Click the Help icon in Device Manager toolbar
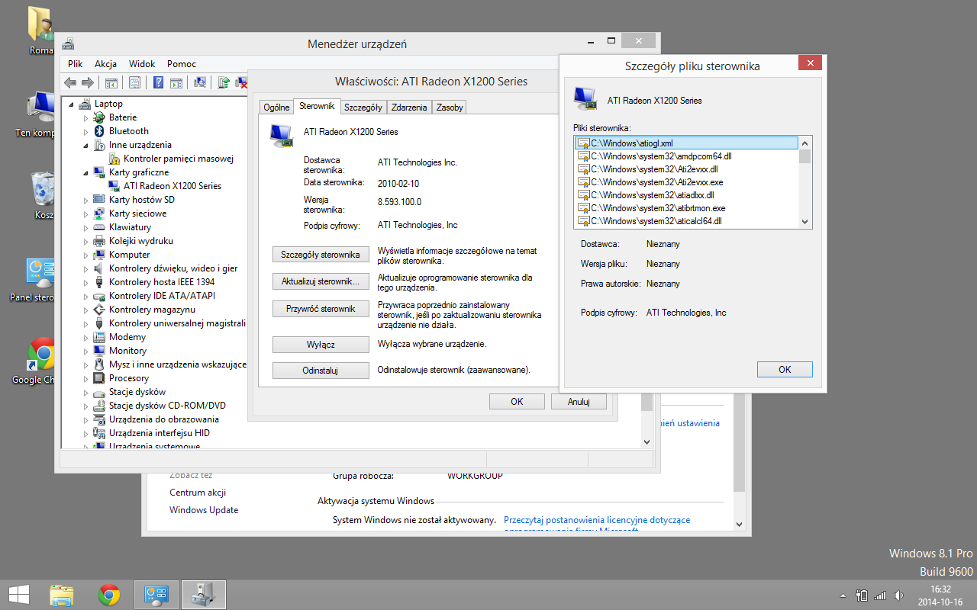Viewport: 977px width, 610px height. [157, 82]
